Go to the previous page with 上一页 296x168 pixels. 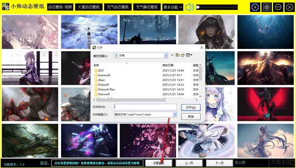coord(189,163)
